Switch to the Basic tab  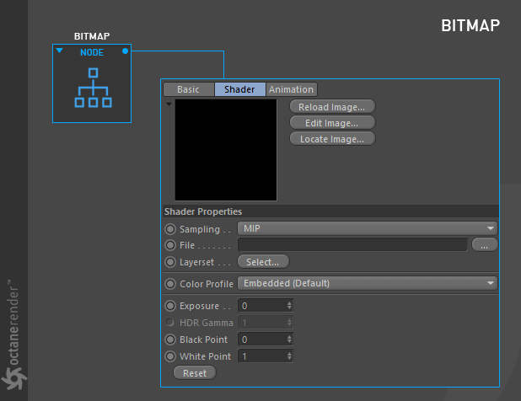pyautogui.click(x=188, y=89)
